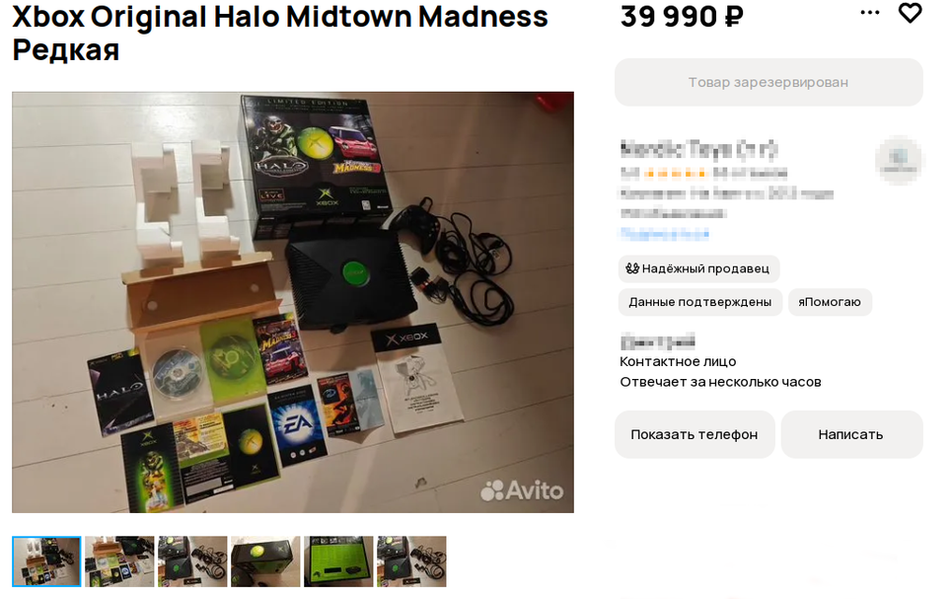The width and height of the screenshot is (951, 599).
Task: Select the fourth thumbnail showing Xbox box
Action: click(x=265, y=562)
